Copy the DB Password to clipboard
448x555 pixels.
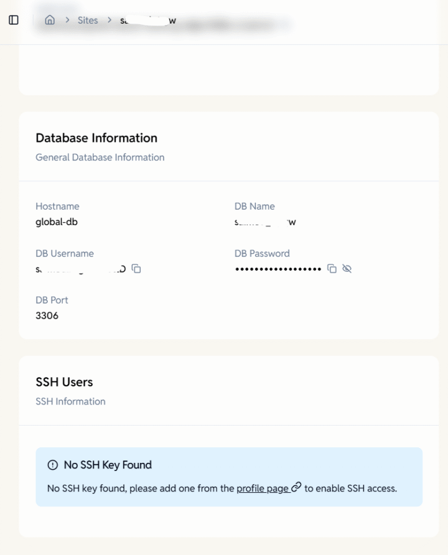[332, 269]
